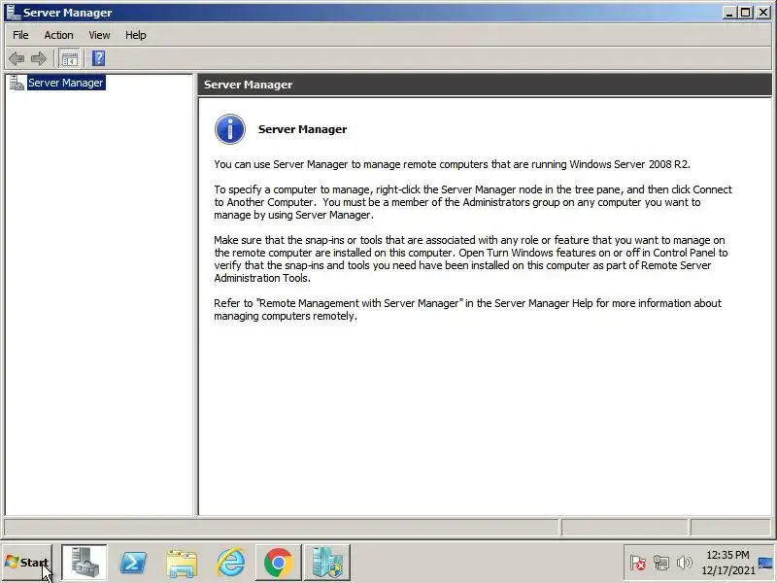Click the Server Manager title bar icon

(x=12, y=13)
